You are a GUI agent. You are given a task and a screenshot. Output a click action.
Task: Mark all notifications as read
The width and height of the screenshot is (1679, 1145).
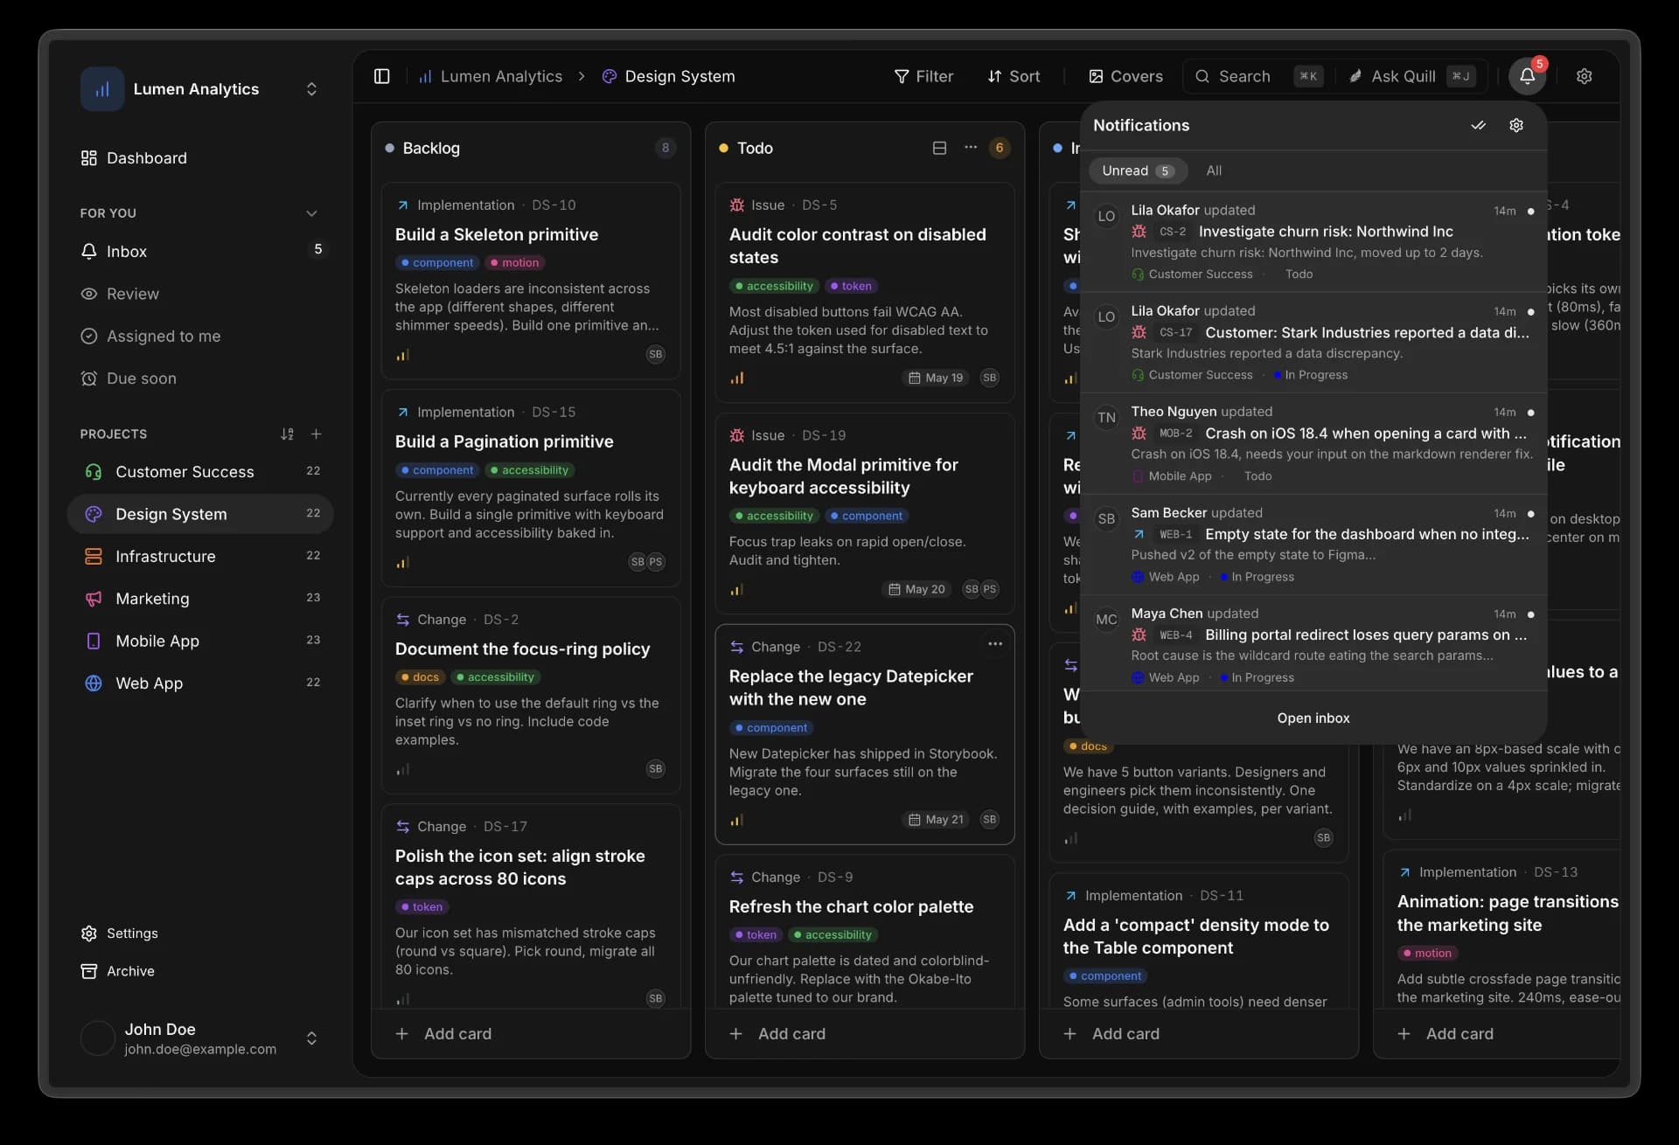pos(1478,125)
